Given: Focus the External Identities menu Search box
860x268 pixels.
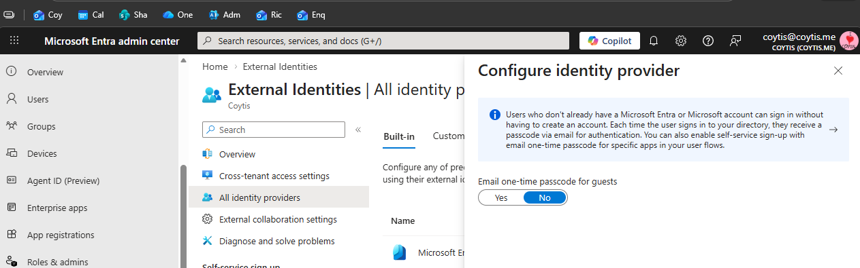Looking at the screenshot, I should coord(274,129).
